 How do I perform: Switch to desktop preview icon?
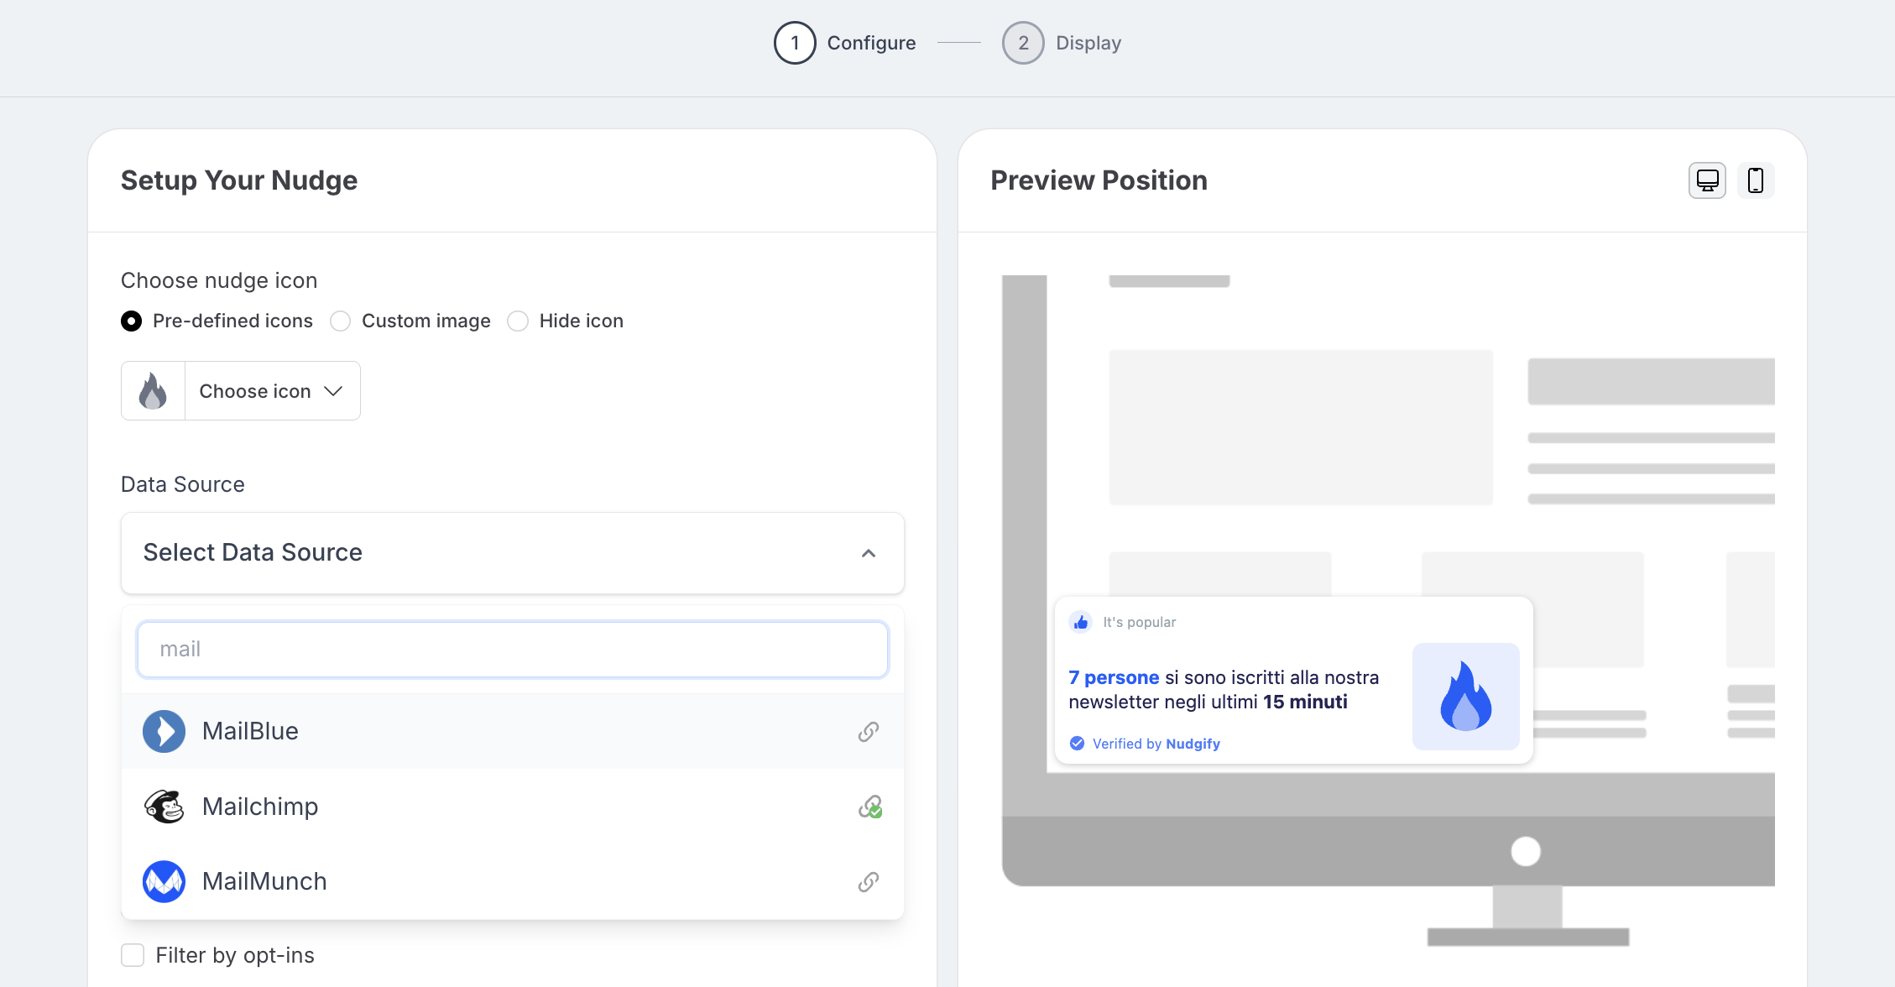click(x=1707, y=180)
